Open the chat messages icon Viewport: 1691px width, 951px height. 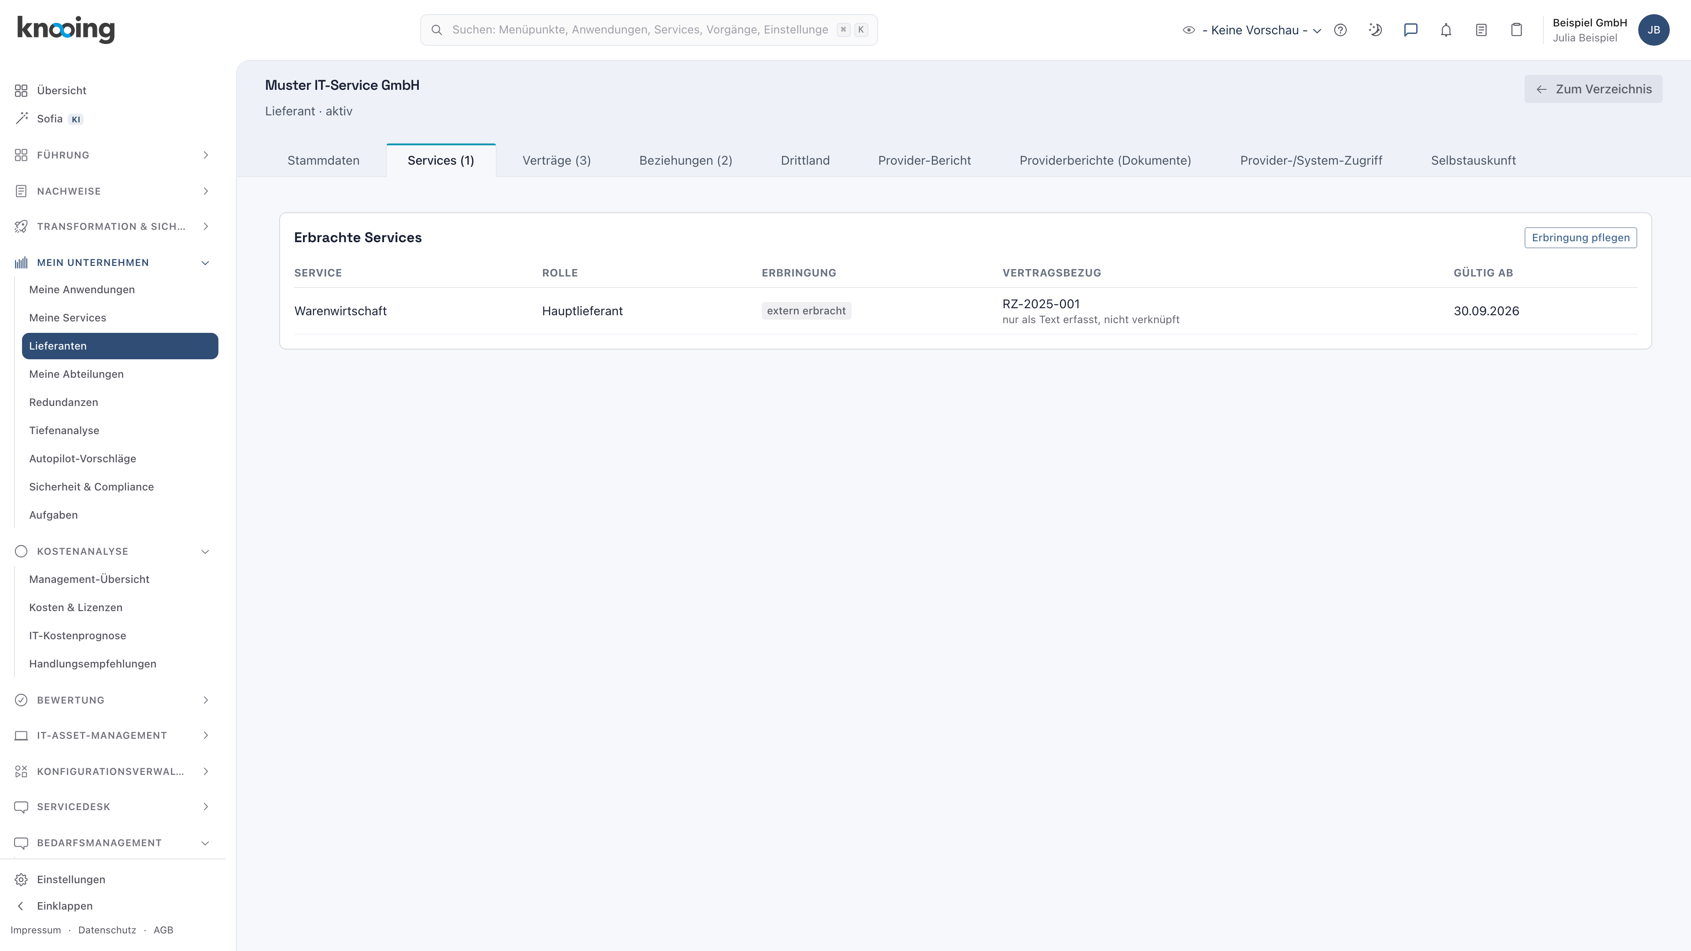1410,30
